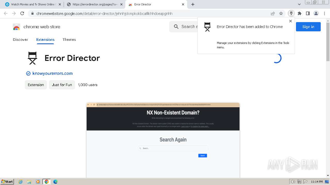Click the Action Center flag icon
Viewport: 330px width, 185px height.
(305, 182)
